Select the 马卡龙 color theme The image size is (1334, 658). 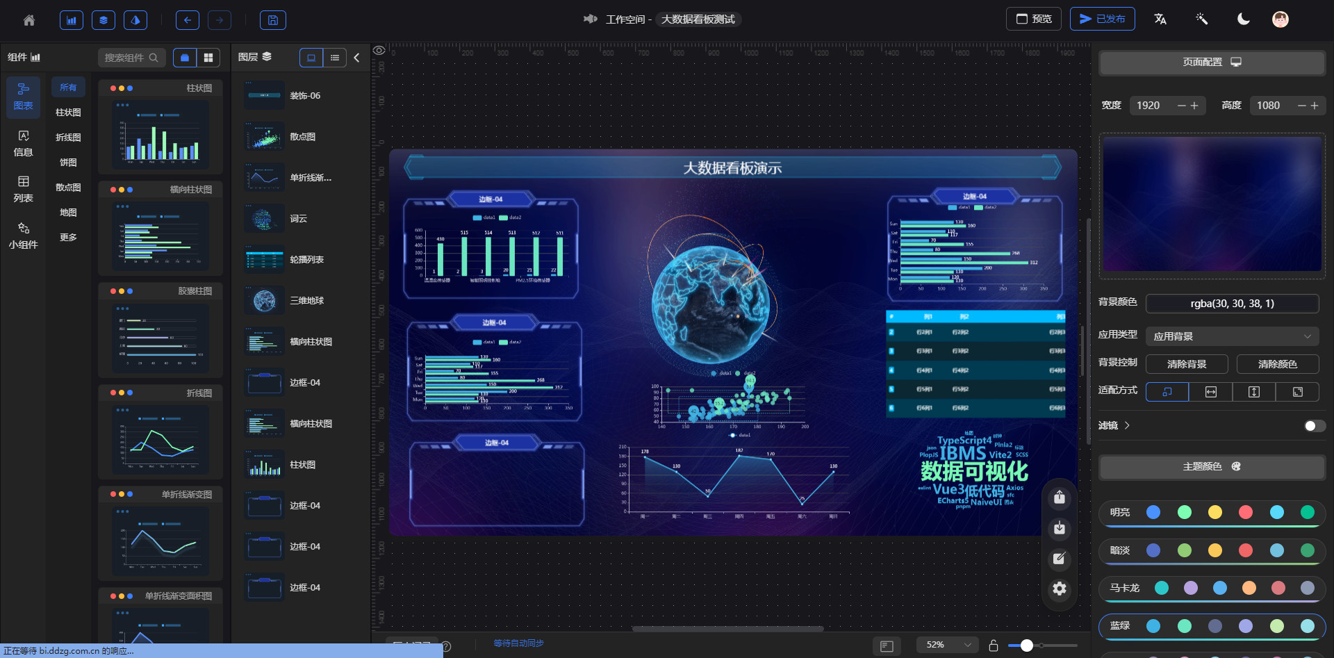[1212, 589]
